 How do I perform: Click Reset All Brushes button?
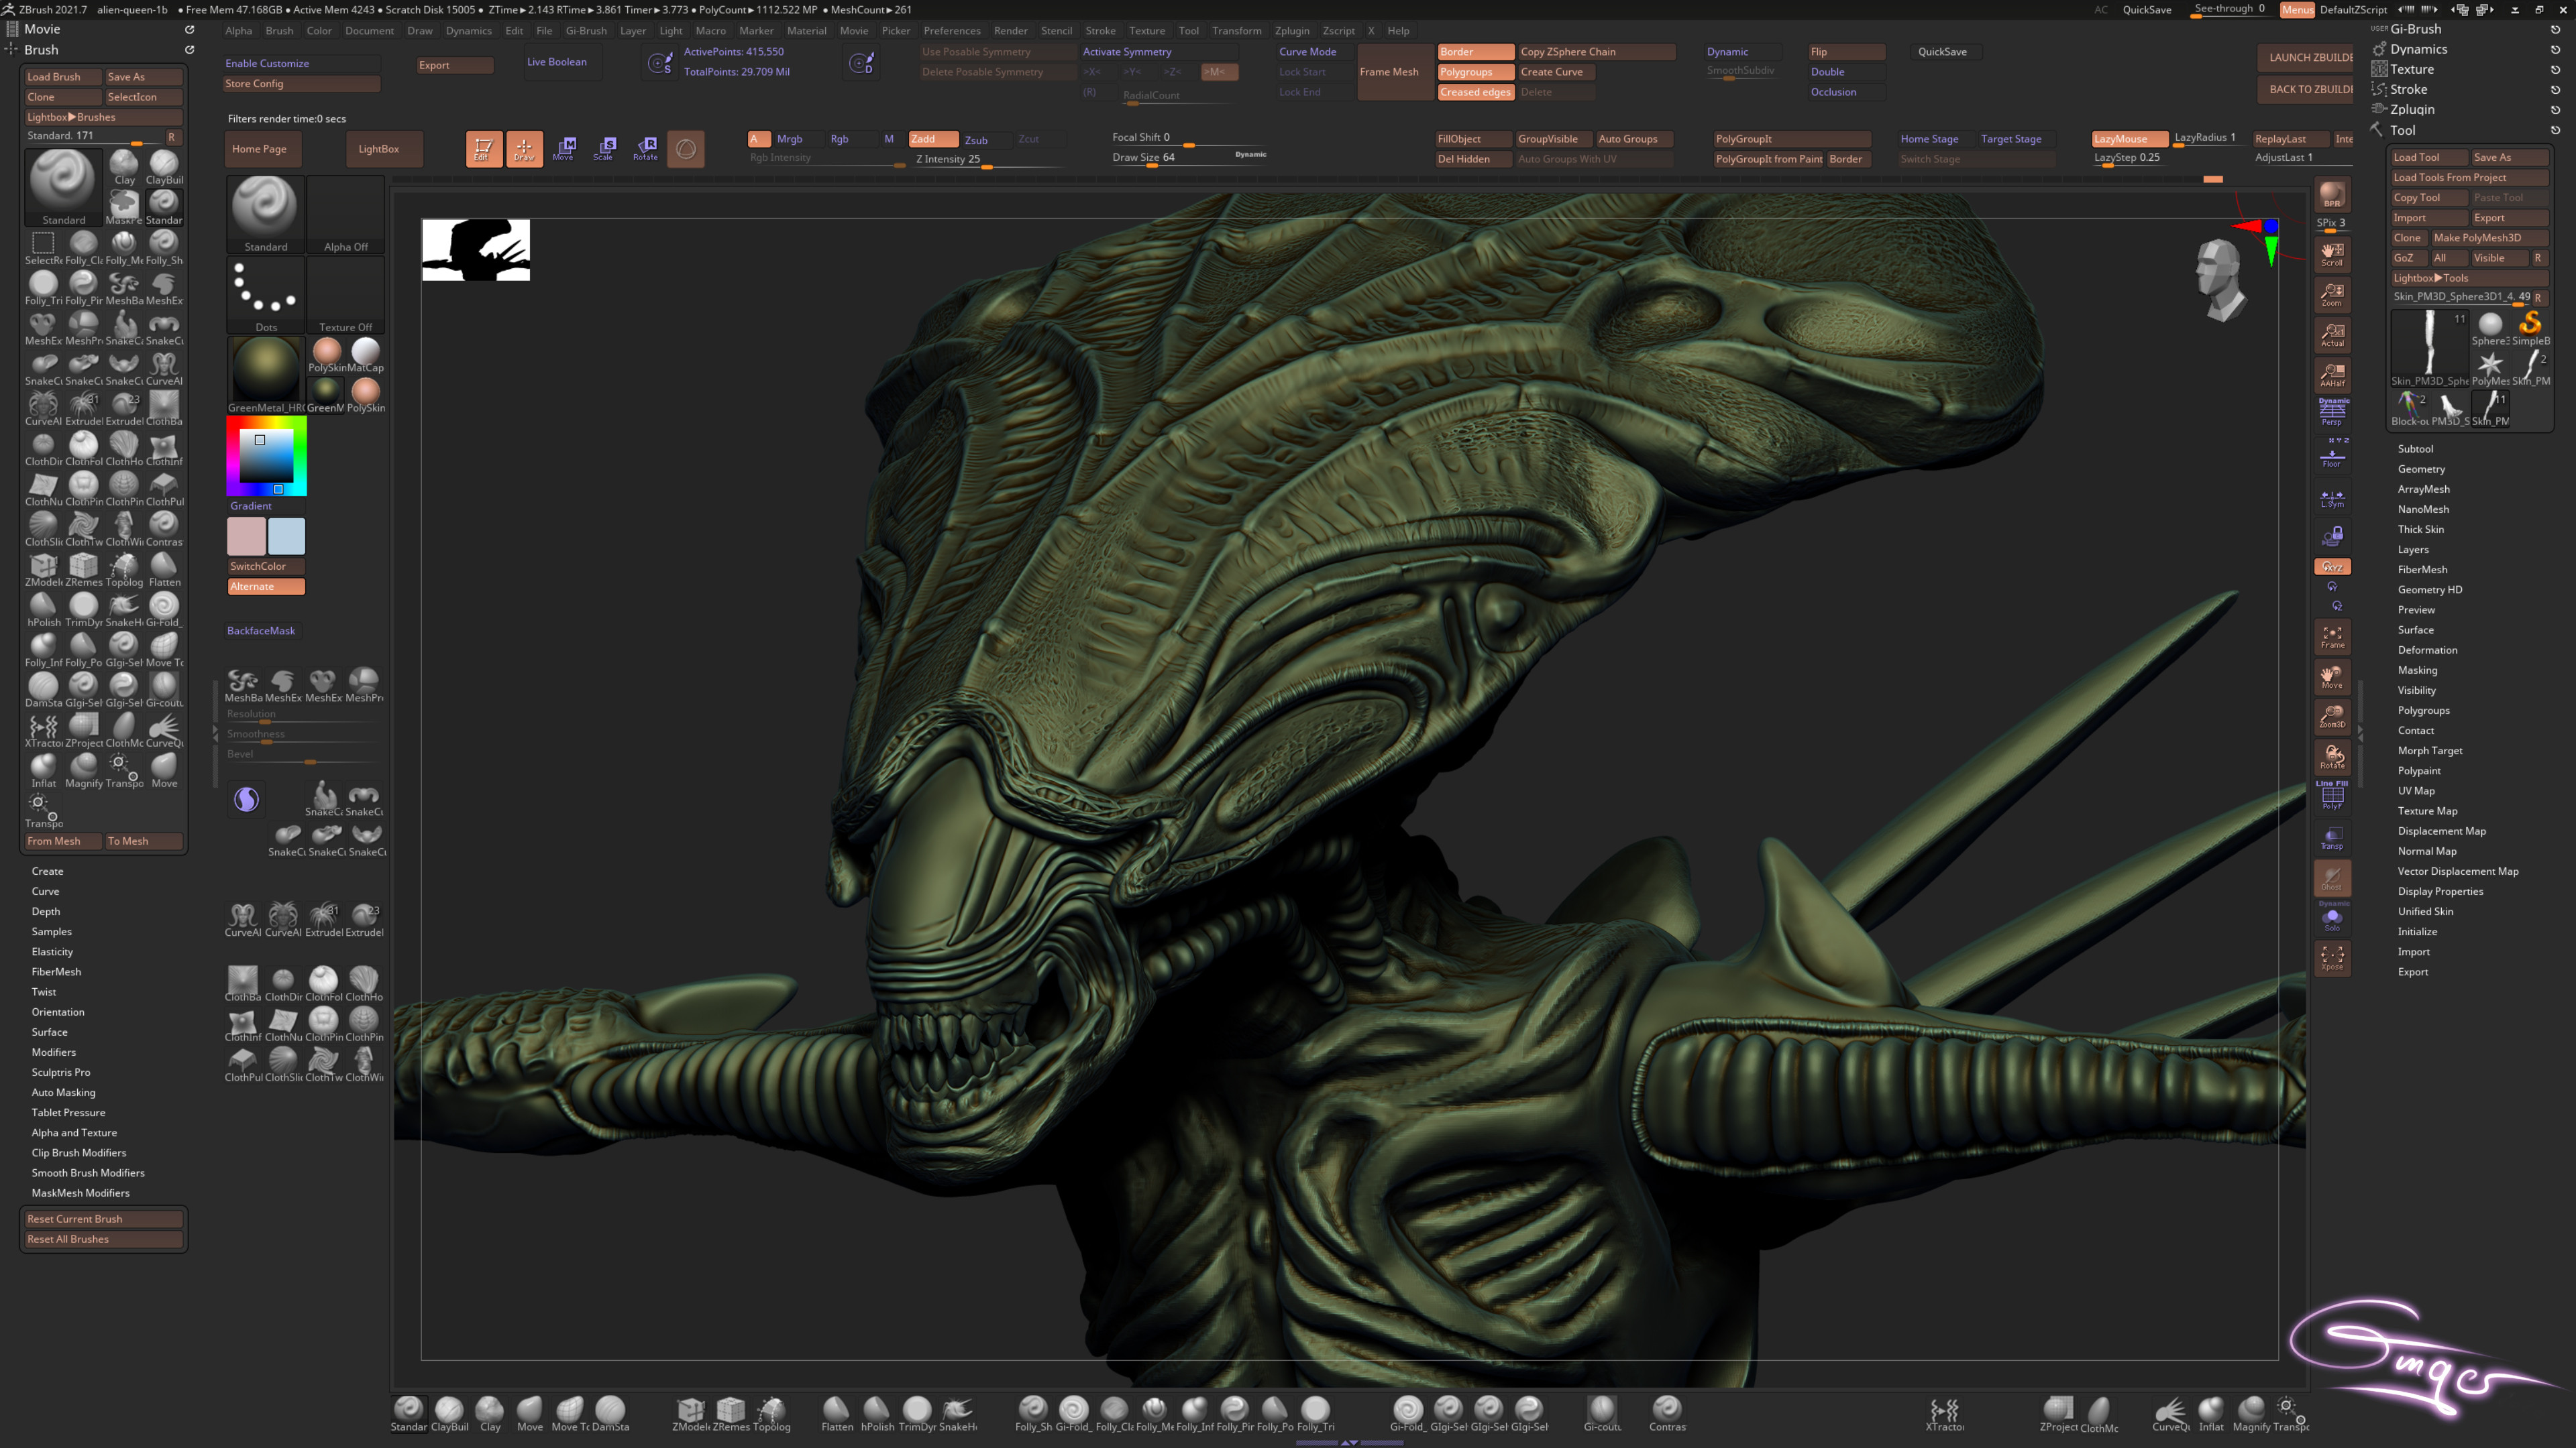[x=104, y=1239]
